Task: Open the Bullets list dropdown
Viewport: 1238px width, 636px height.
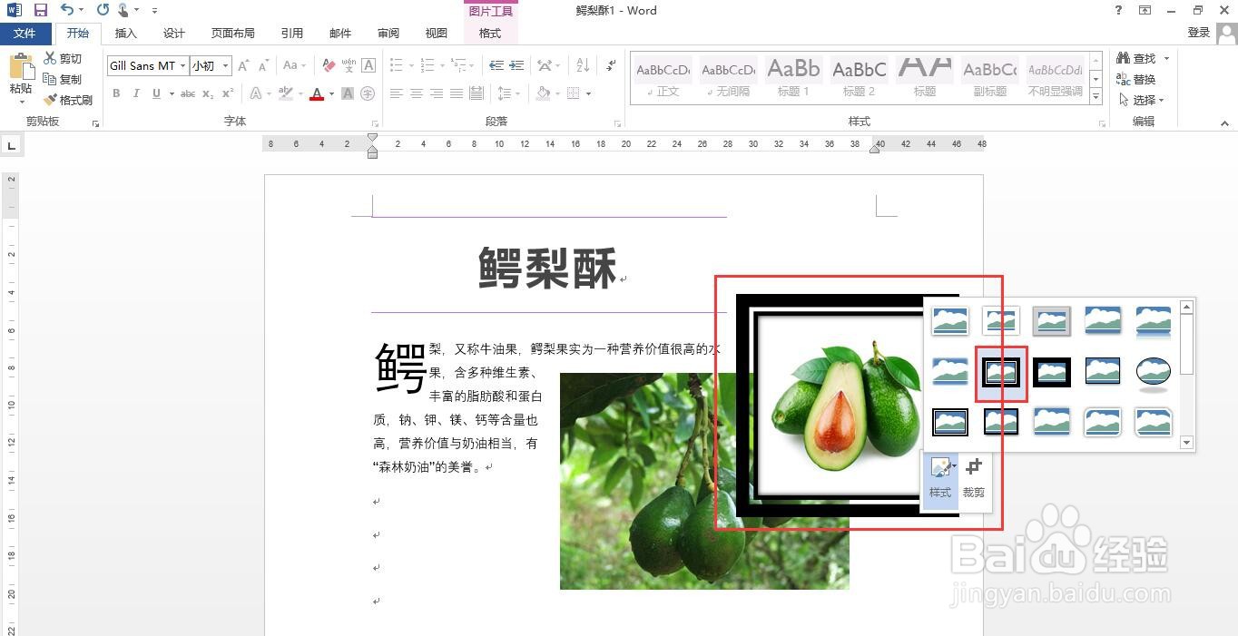Action: 412,65
